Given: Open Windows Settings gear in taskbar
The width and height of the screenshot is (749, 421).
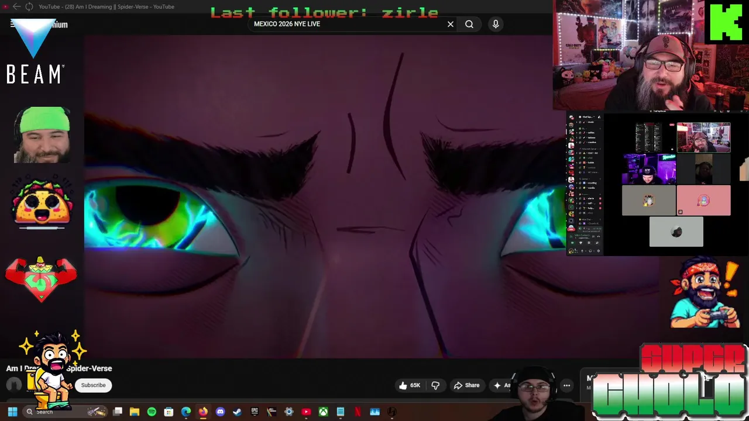Looking at the screenshot, I should pos(288,412).
